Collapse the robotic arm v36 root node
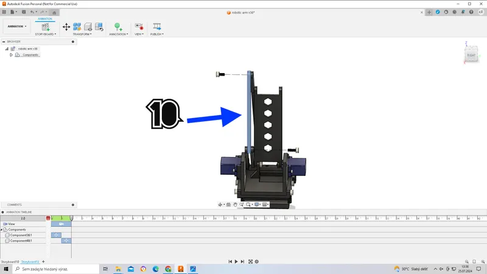Image resolution: width=487 pixels, height=274 pixels. tap(7, 49)
